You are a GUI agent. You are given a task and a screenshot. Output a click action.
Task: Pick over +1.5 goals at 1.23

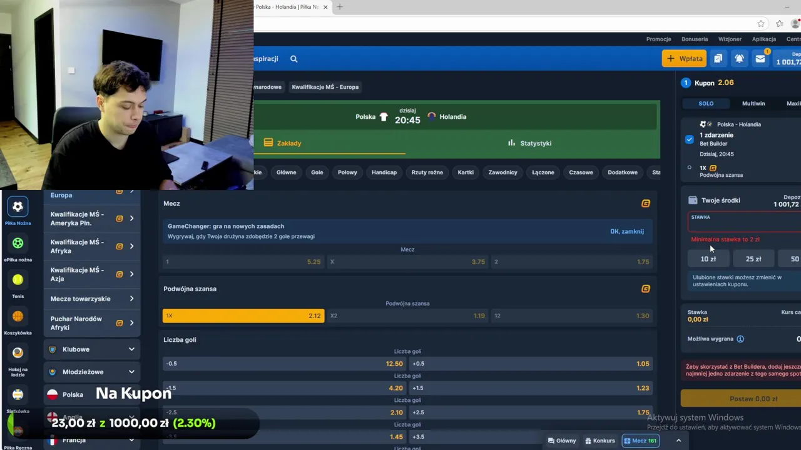point(531,388)
